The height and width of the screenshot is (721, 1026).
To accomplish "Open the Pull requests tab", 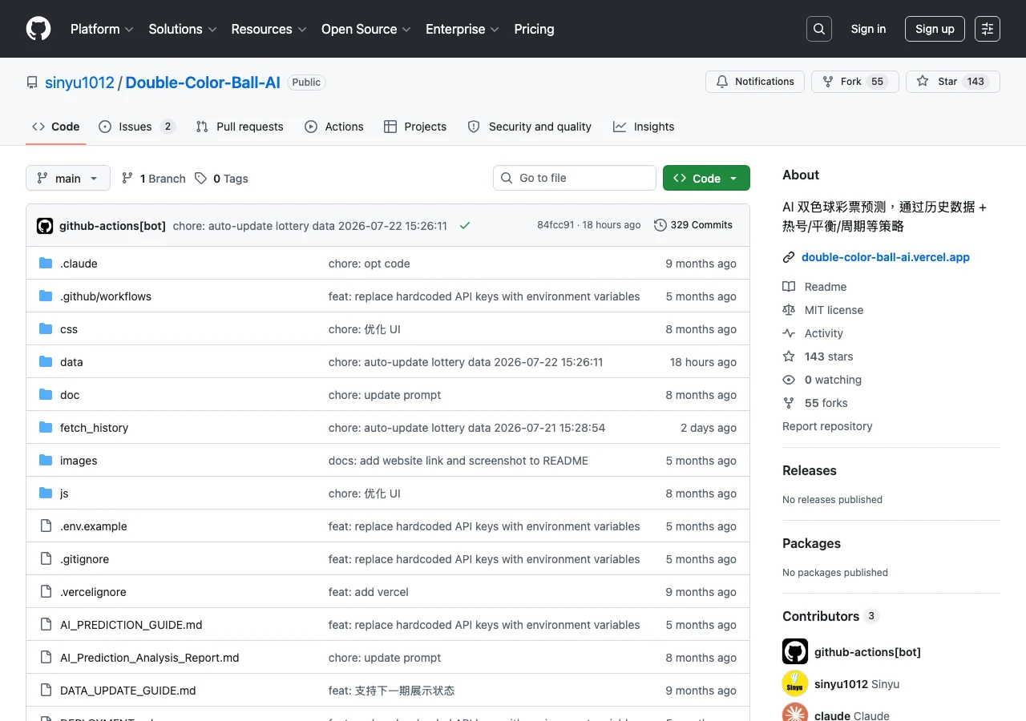I will [x=240, y=127].
